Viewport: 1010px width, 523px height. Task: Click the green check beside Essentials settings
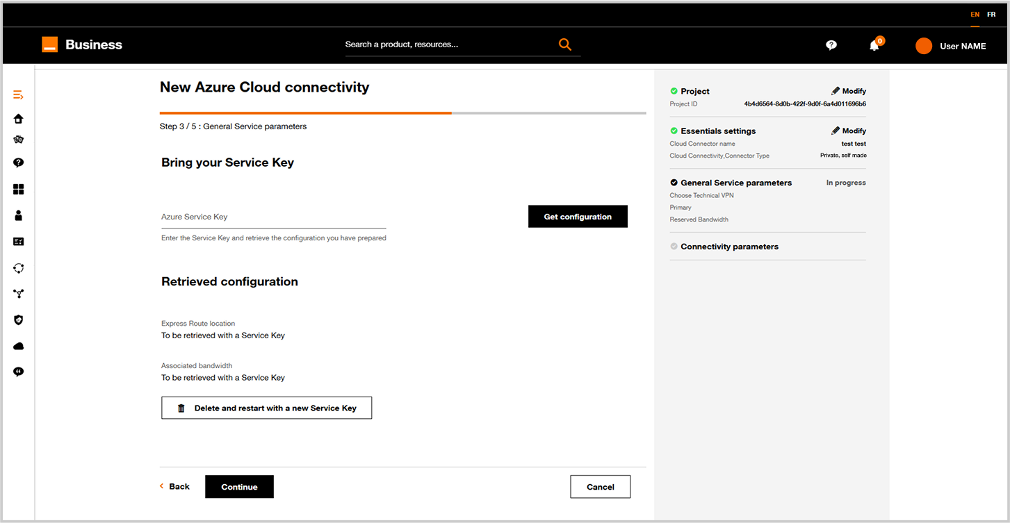tap(674, 131)
